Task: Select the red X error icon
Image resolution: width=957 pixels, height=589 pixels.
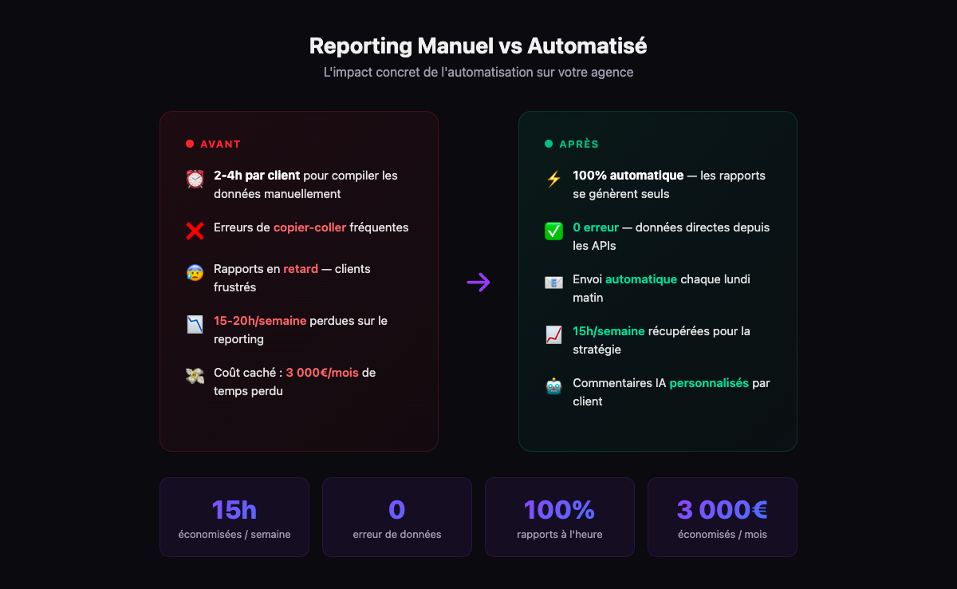Action: coord(194,230)
